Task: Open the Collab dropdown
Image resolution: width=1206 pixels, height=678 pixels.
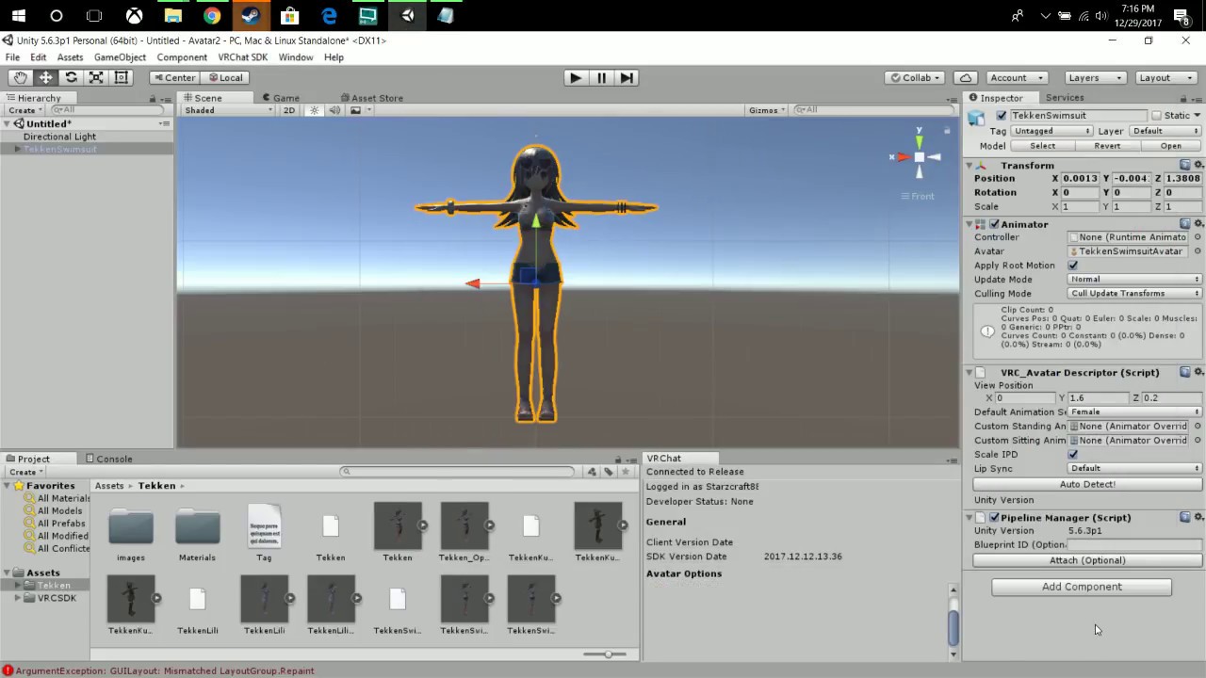Action: (915, 77)
